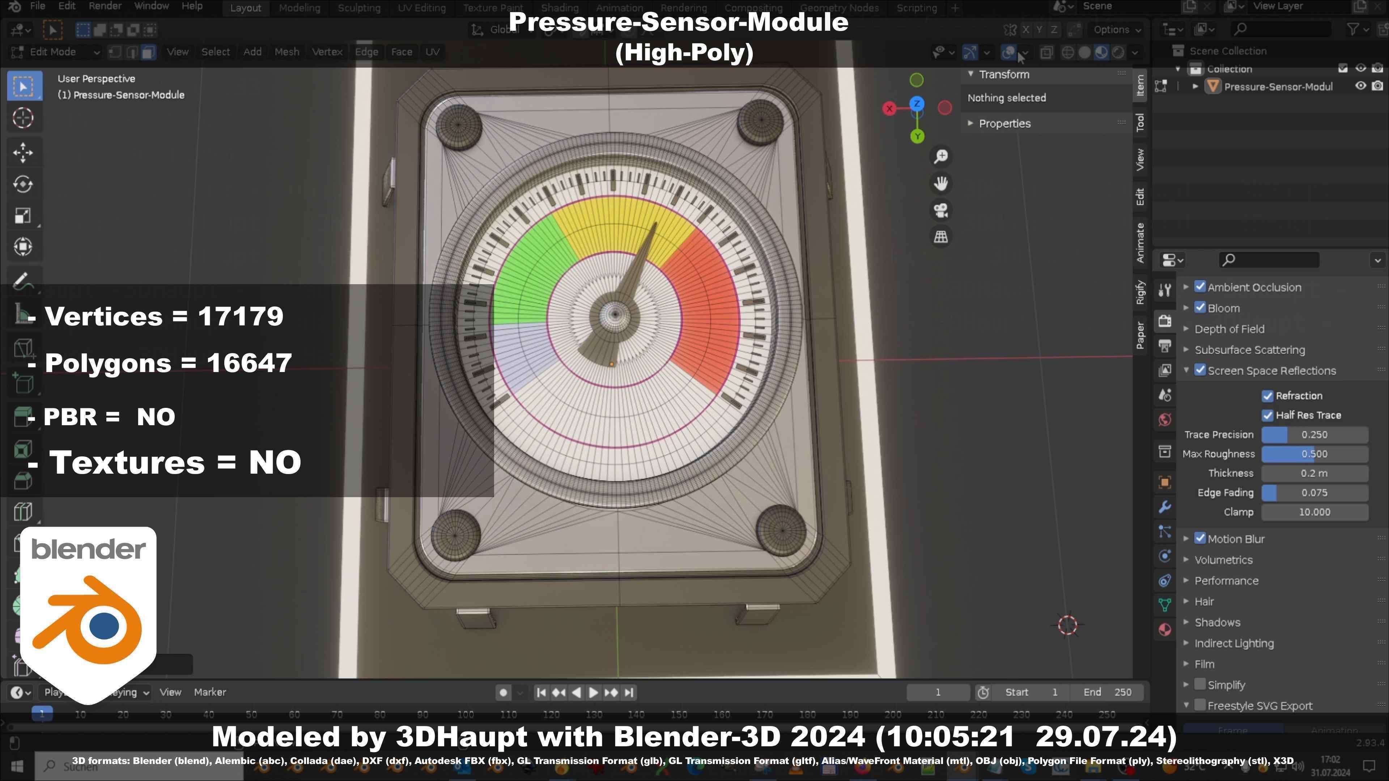
Task: Click the properties search field
Action: (1269, 260)
